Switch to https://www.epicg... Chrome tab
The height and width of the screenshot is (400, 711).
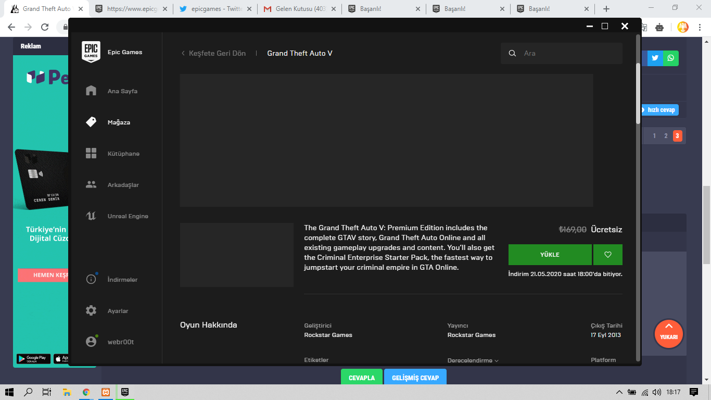(131, 9)
